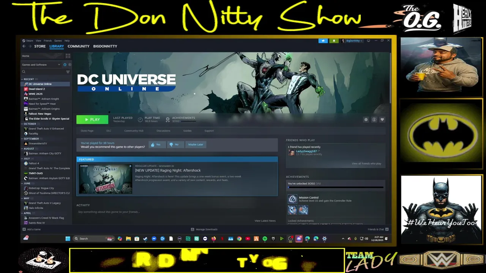Viewport: 486px width, 273px height.
Task: Click the Steam forward navigation arrow
Action: (x=30, y=46)
